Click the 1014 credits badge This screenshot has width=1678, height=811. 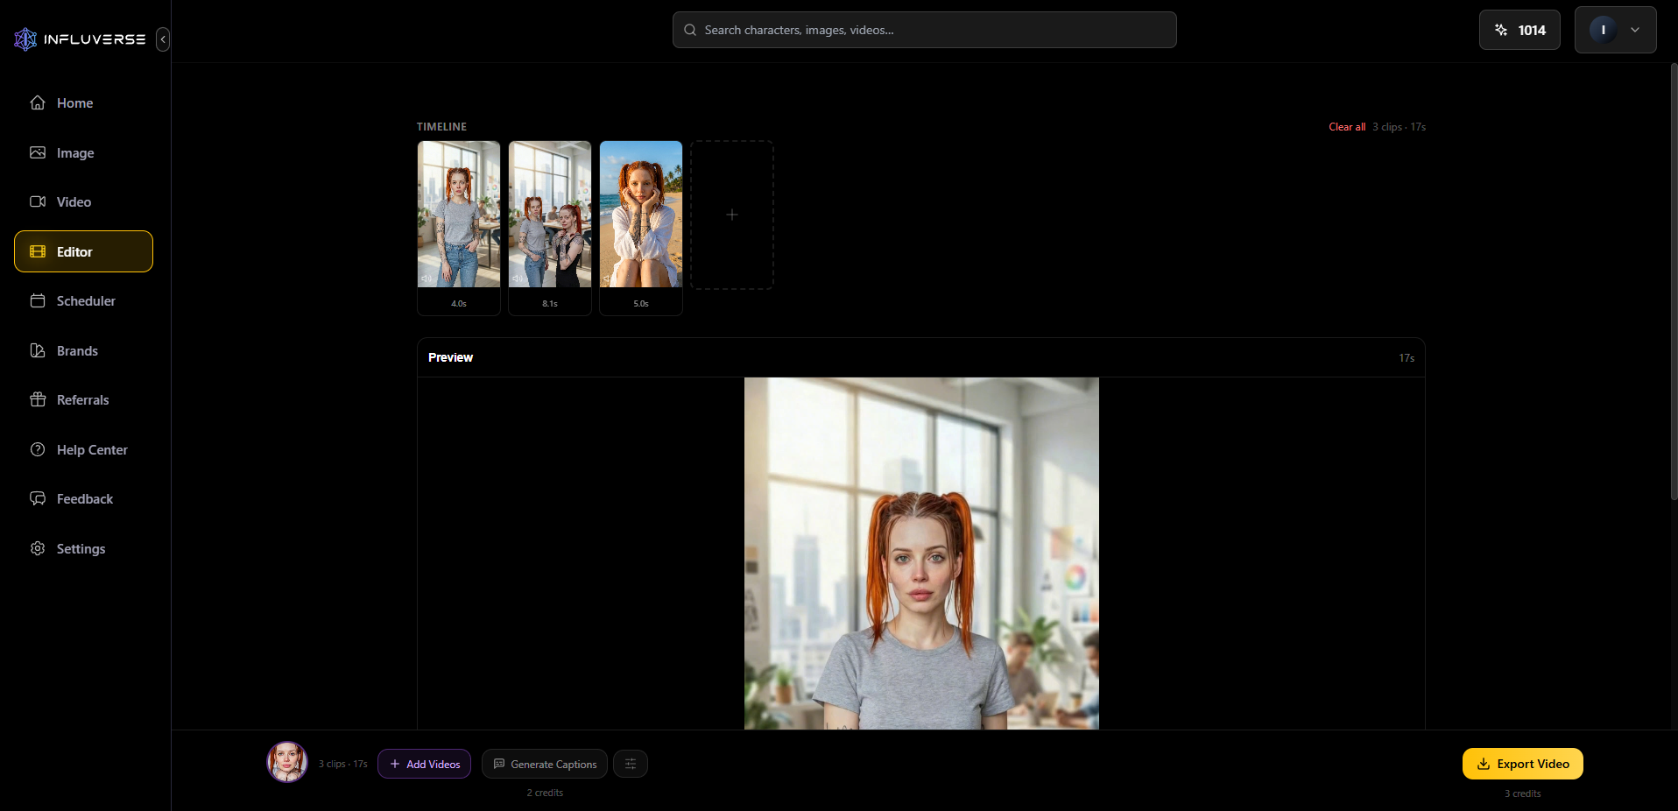(x=1519, y=30)
